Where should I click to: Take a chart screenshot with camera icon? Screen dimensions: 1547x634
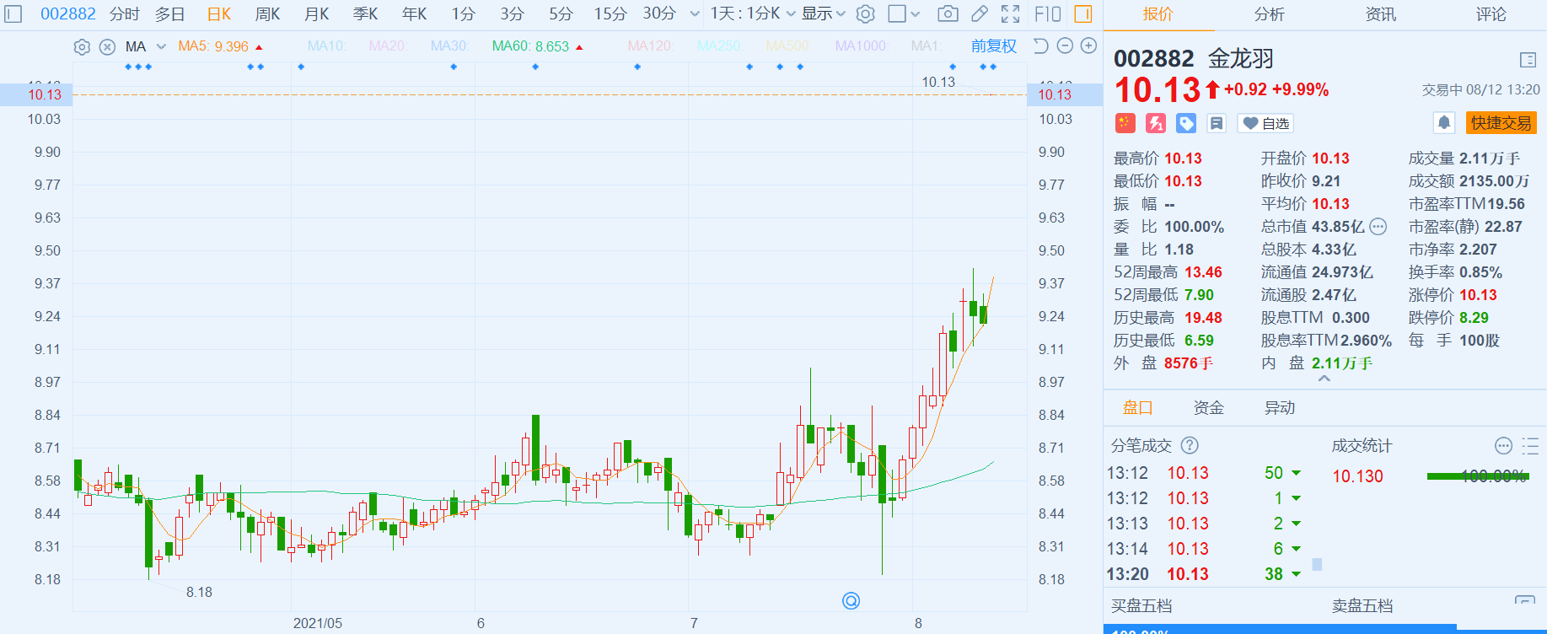tap(948, 14)
